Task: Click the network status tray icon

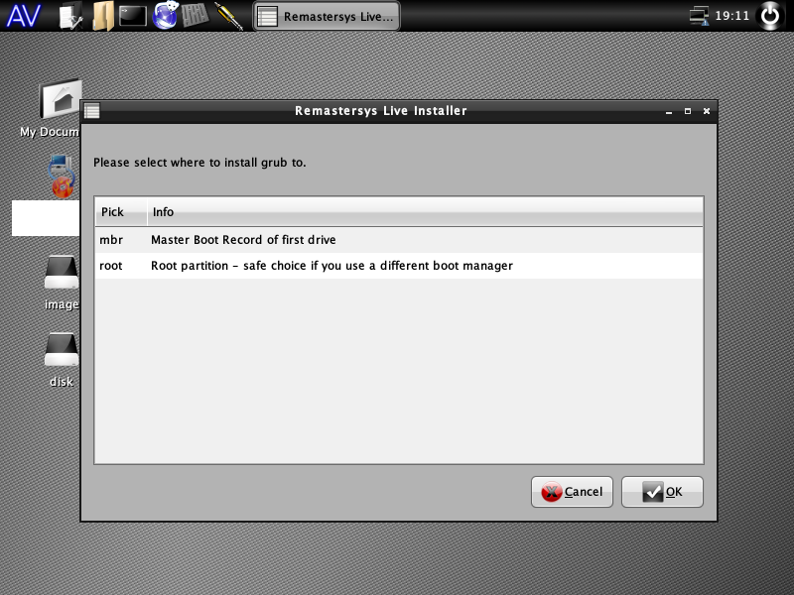Action: [699, 16]
